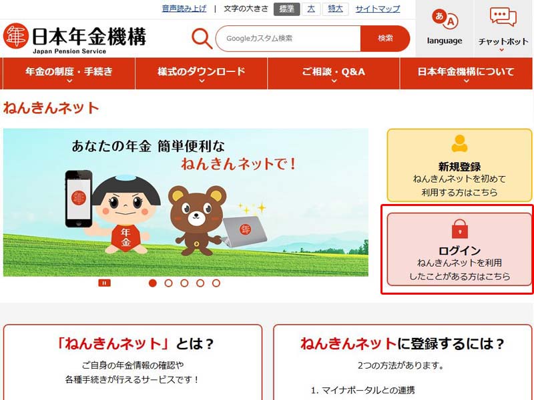
Task: Expand the 年金の制度・手続き menu
Action: (x=69, y=73)
